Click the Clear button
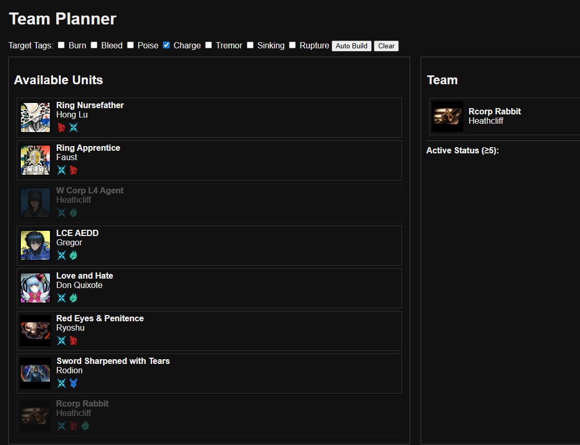The image size is (580, 445). point(386,46)
